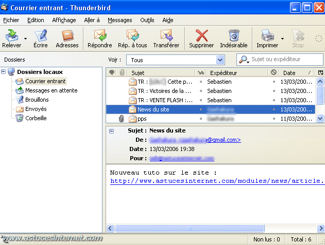Toggle read status of Victoires message
The image size is (325, 245).
point(201,91)
